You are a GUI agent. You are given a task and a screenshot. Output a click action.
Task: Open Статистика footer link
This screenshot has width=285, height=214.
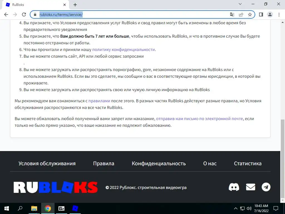pos(247,163)
